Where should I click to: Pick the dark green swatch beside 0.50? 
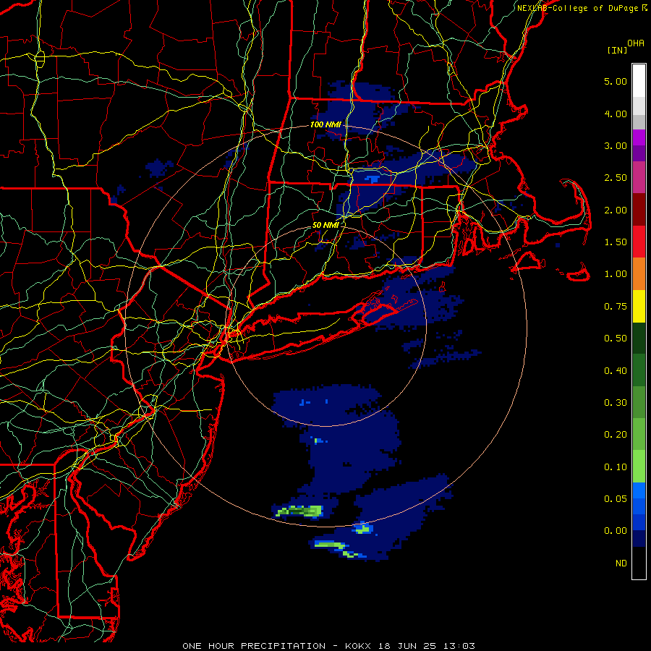[x=639, y=339]
